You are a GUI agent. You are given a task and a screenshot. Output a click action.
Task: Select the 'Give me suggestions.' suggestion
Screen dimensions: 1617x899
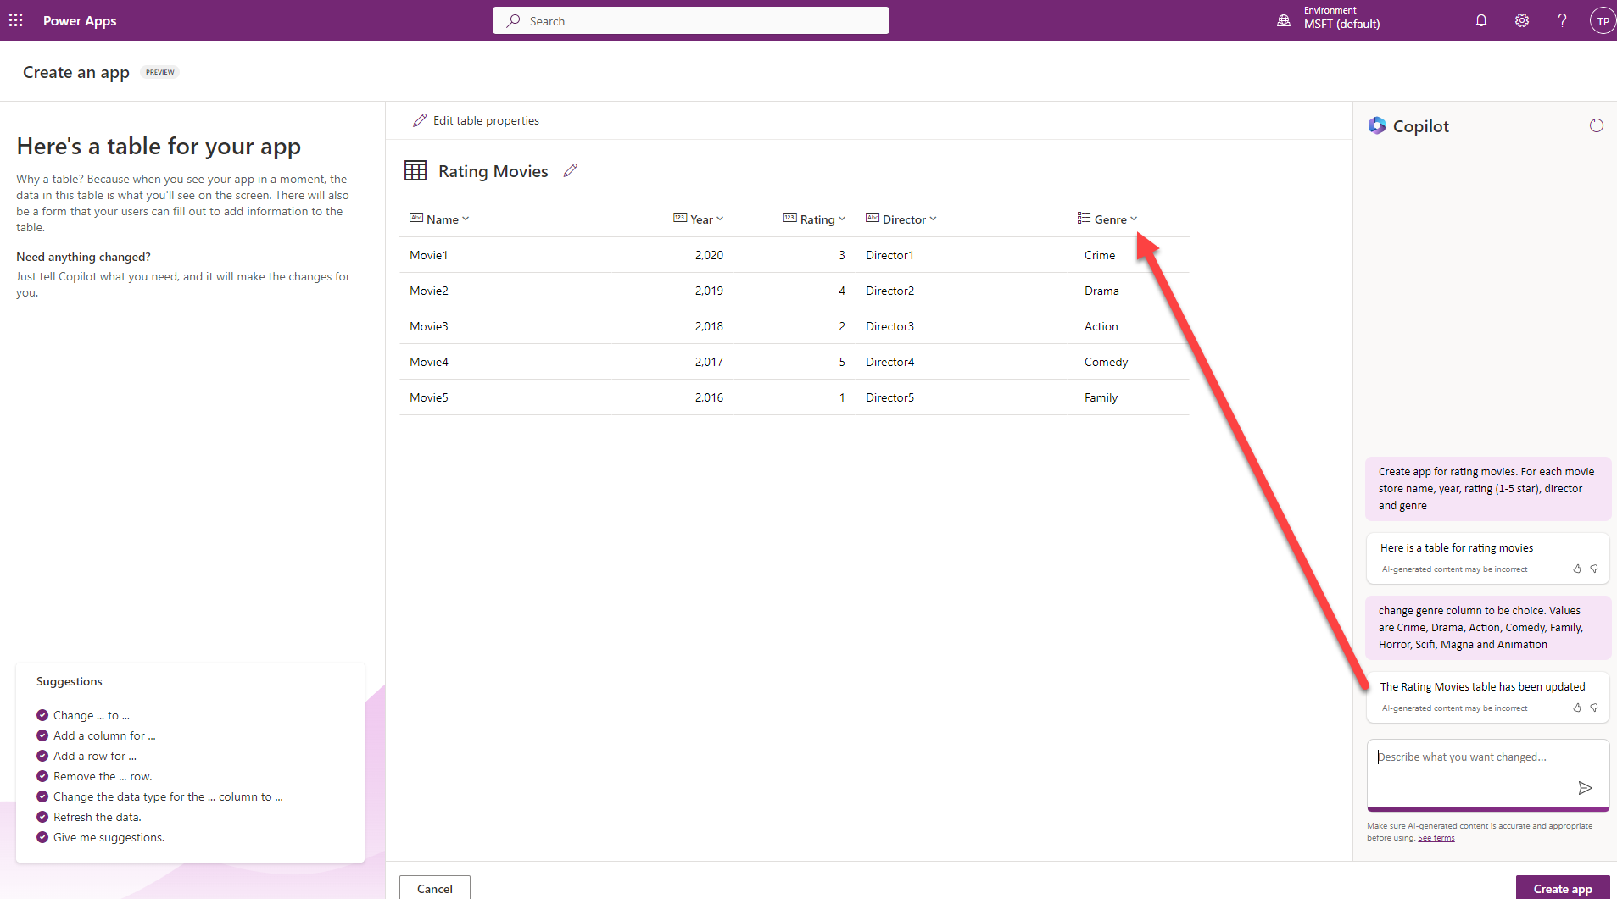tap(109, 837)
